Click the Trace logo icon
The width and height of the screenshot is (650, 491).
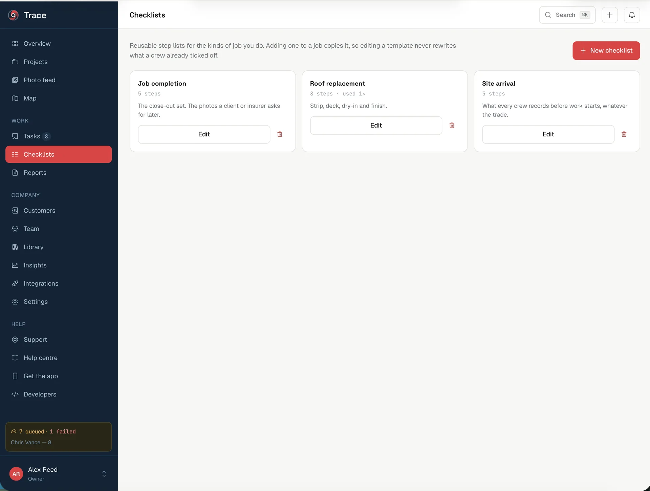coord(13,15)
